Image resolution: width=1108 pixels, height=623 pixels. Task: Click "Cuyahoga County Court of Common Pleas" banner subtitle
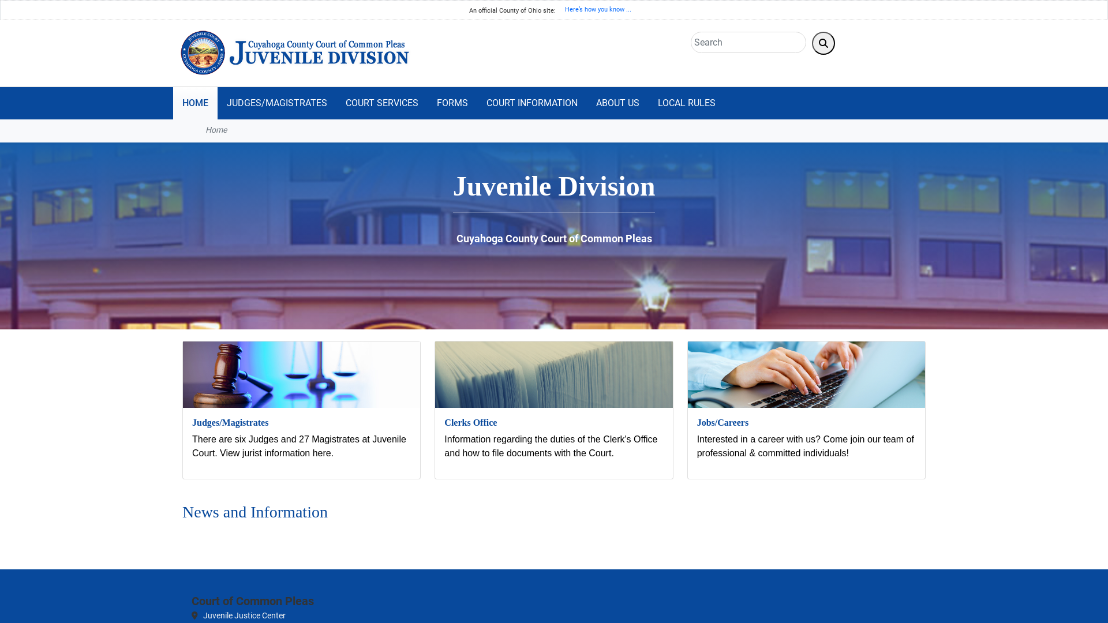tap(554, 239)
